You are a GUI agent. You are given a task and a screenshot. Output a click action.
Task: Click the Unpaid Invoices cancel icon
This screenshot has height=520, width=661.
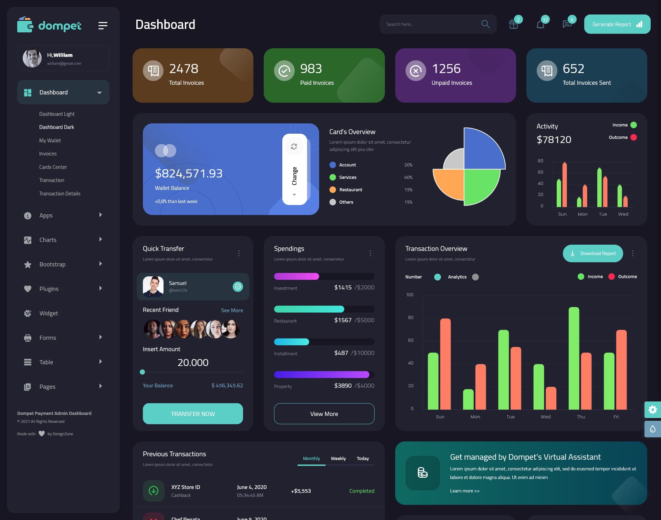click(x=415, y=70)
